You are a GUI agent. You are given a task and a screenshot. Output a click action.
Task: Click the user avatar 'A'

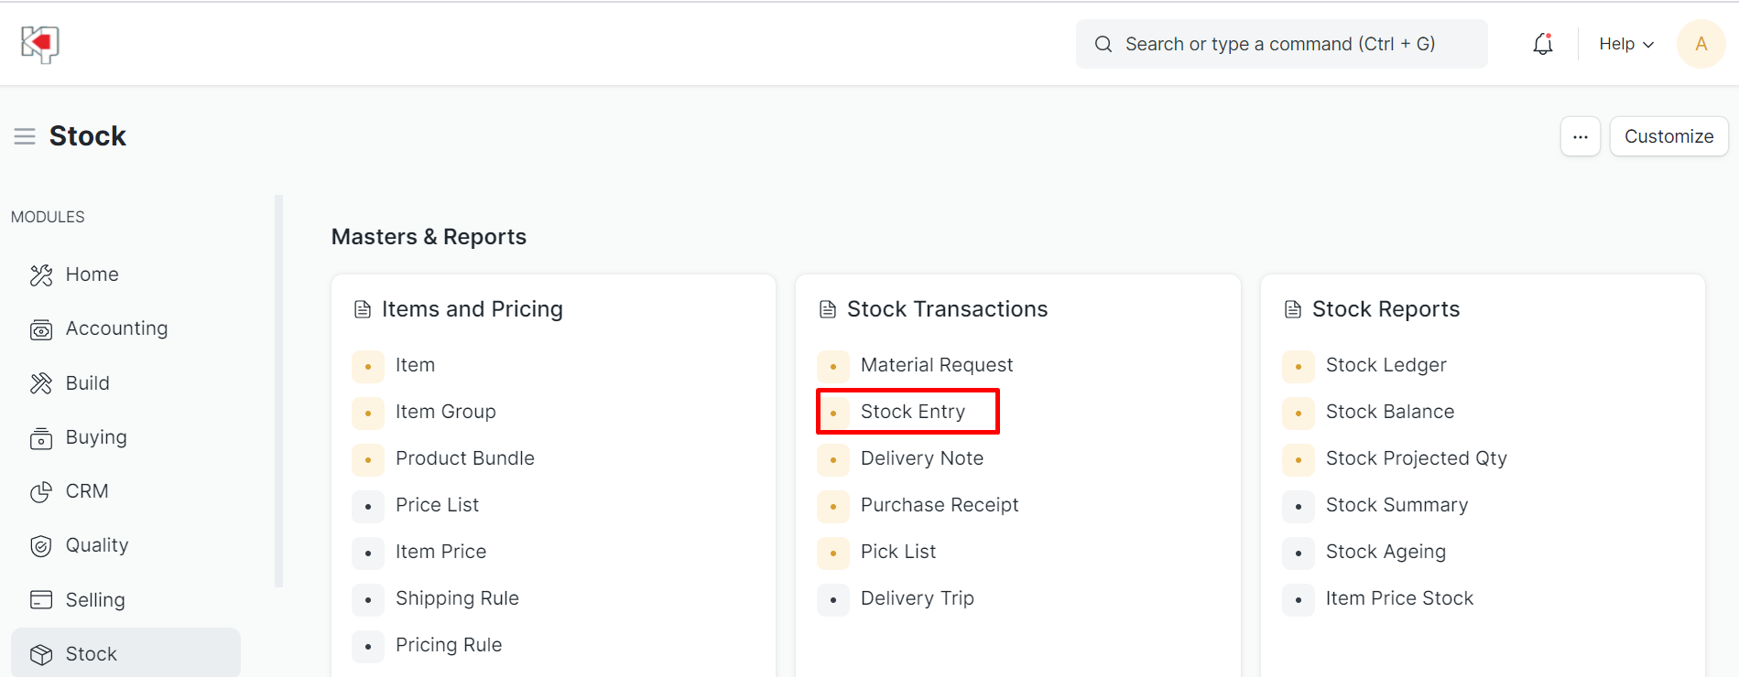[1701, 44]
